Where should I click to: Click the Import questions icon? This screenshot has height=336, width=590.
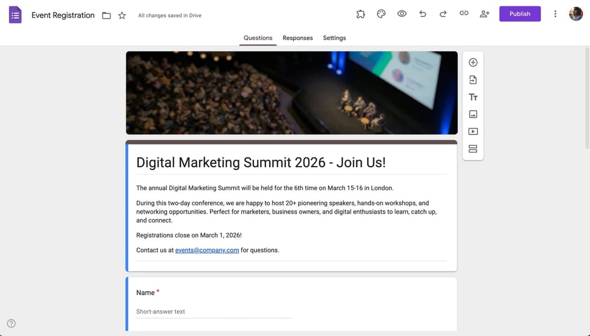point(473,80)
